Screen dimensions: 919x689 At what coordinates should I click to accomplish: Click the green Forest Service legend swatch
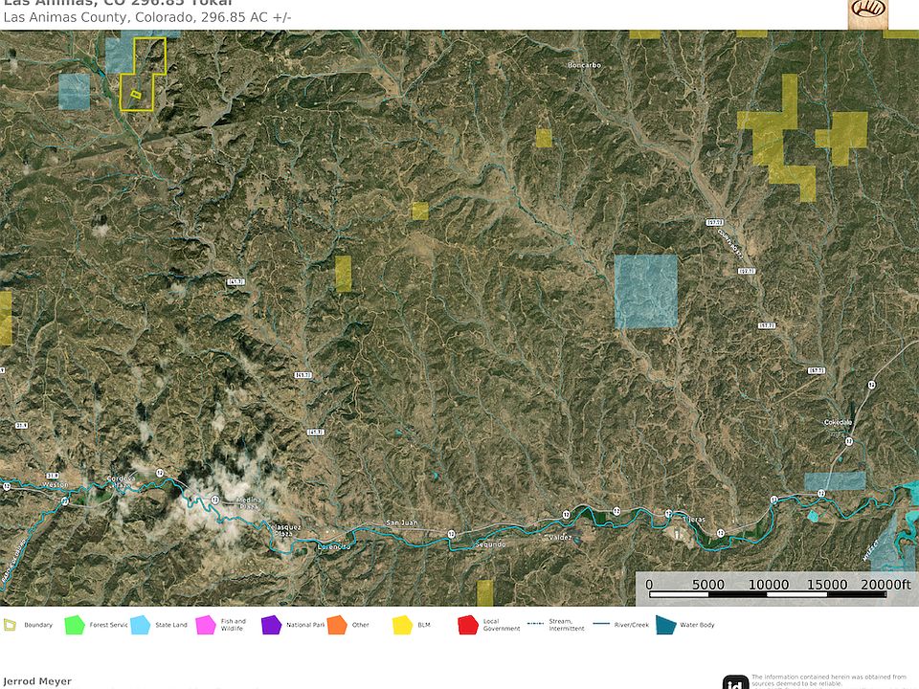75,625
